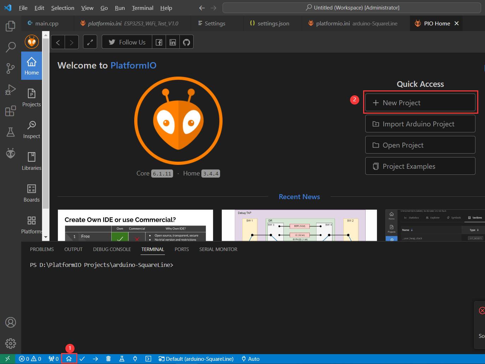This screenshot has width=485, height=364.
Task: Open the Help menu
Action: 166,8
